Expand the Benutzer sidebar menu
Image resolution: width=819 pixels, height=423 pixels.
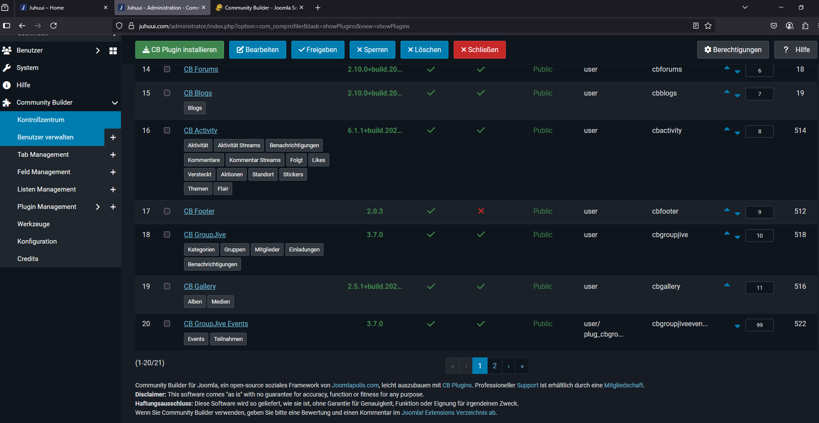pyautogui.click(x=98, y=50)
